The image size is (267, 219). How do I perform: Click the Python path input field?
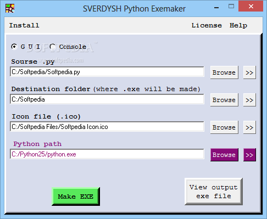[x=107, y=154]
